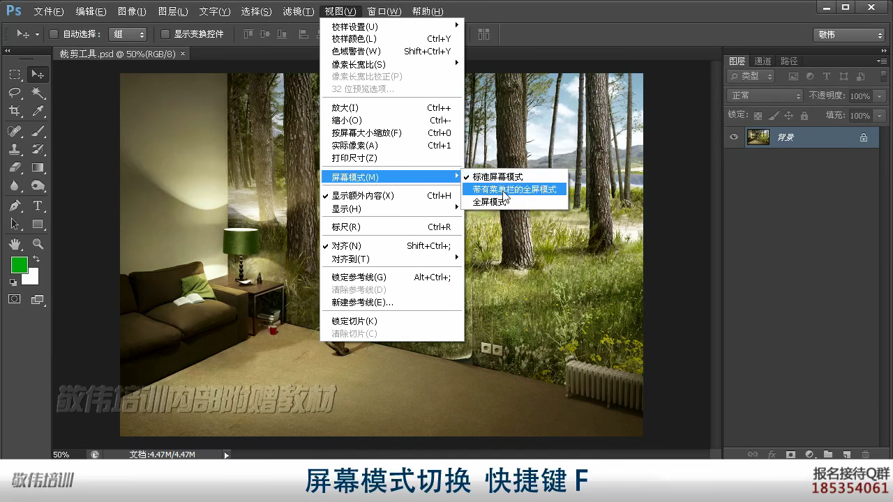This screenshot has height=502, width=893.
Task: Select the Horizontal Type tool
Action: [x=38, y=206]
